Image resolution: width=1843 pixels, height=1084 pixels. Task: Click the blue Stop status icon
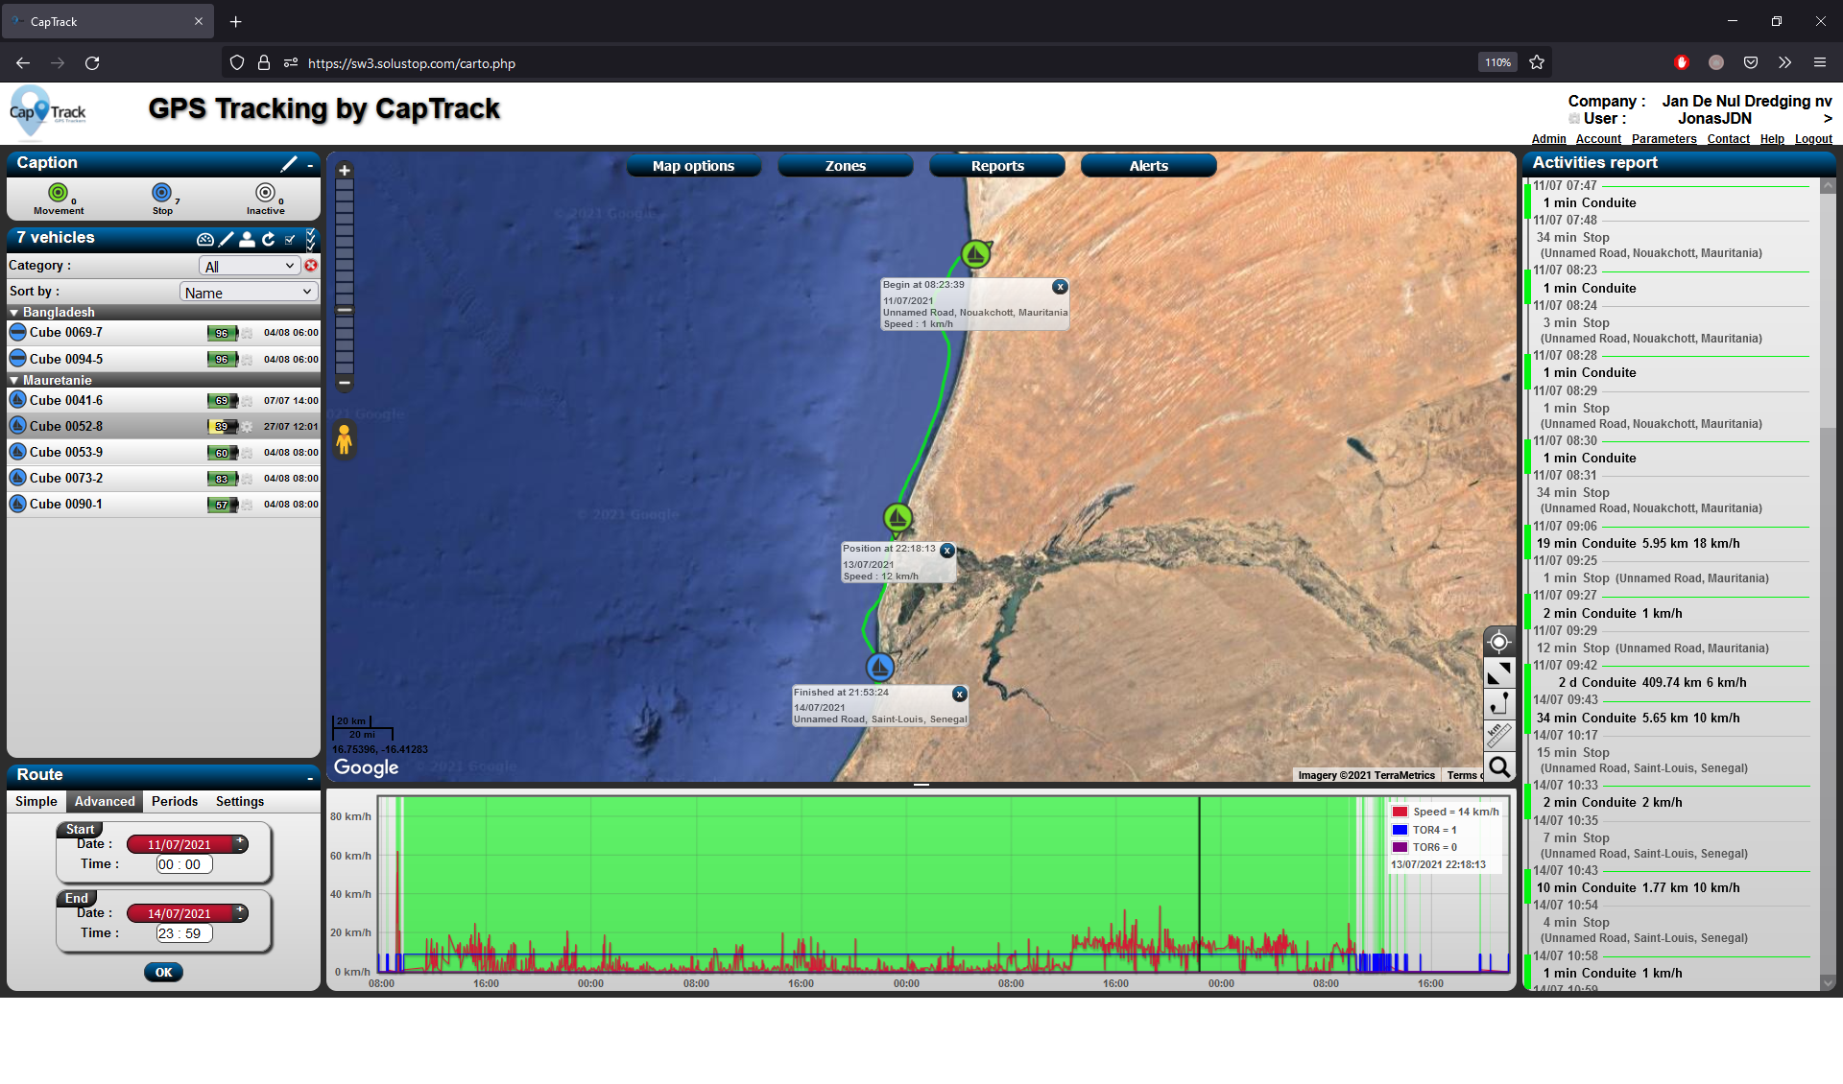click(162, 193)
